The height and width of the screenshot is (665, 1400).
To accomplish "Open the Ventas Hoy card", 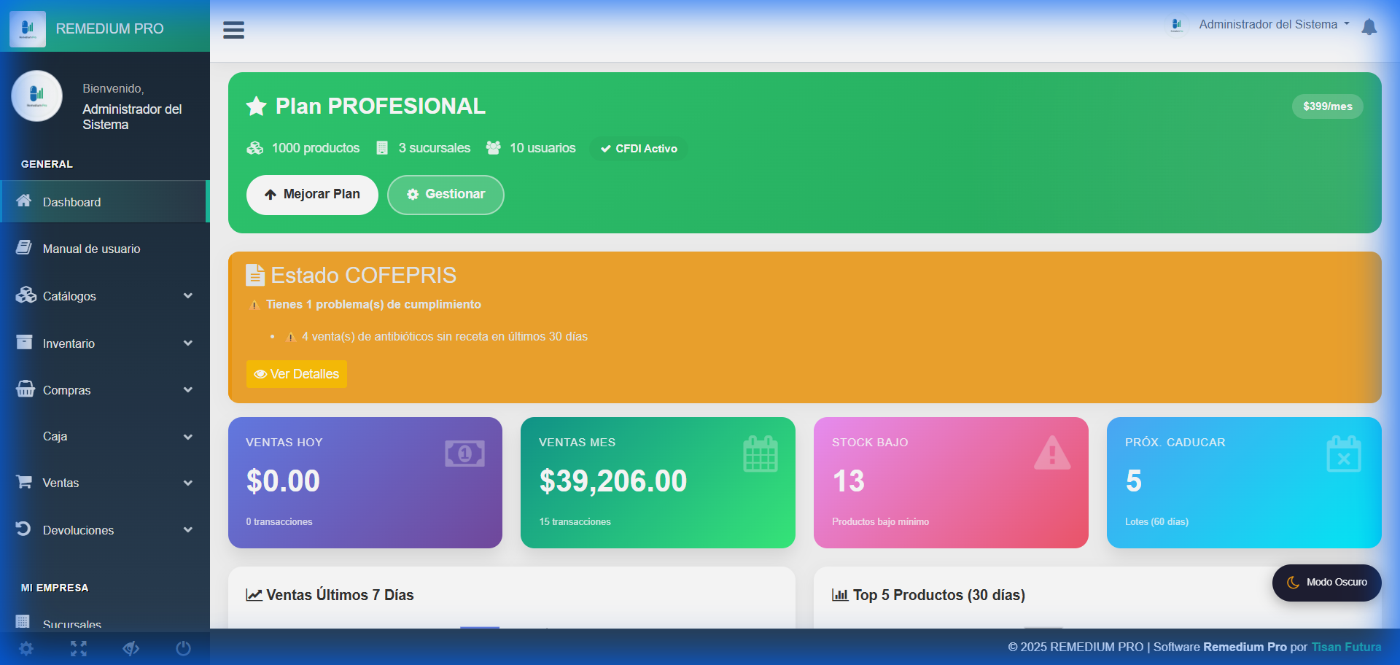I will click(365, 483).
